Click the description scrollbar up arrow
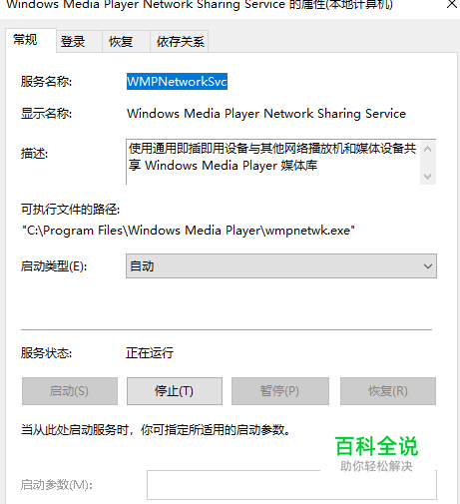The height and width of the screenshot is (504, 460). pyautogui.click(x=428, y=149)
